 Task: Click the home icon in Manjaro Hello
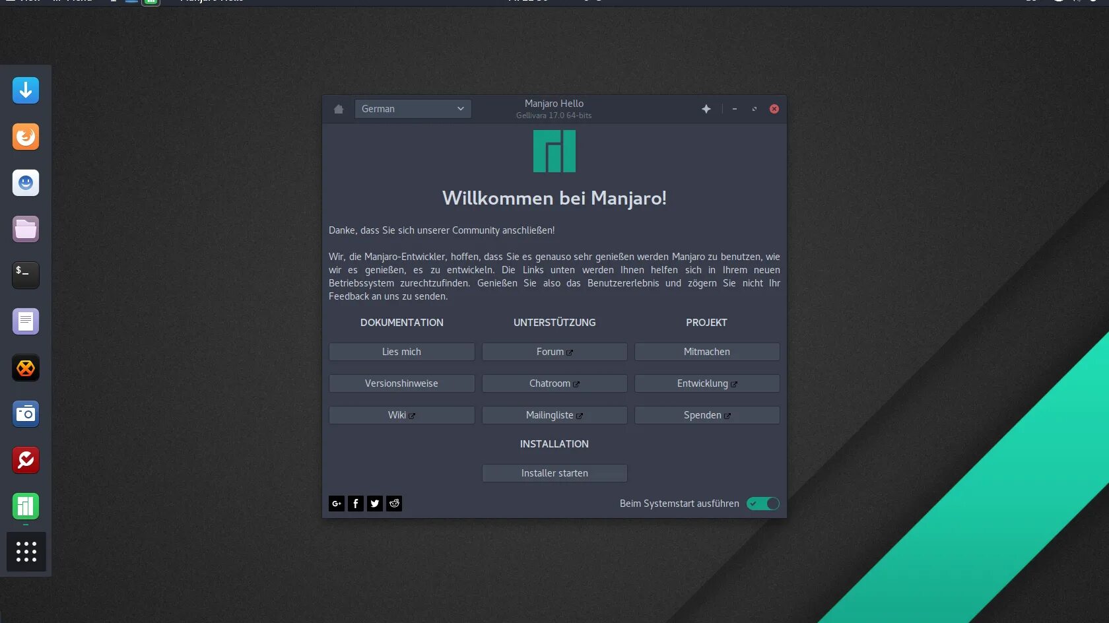tap(339, 109)
